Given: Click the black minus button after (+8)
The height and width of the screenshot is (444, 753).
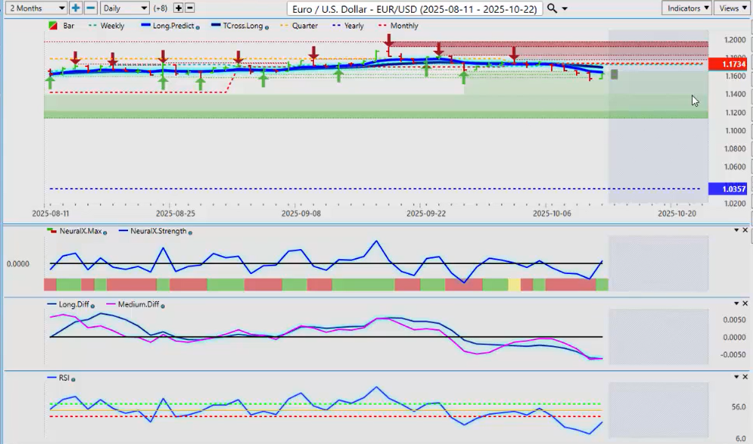Looking at the screenshot, I should (x=190, y=8).
